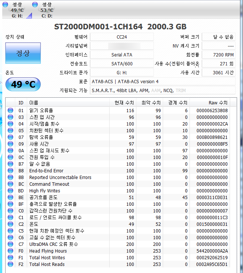This screenshot has width=243, height=273.
Task: Click status orb for 스핀 업 시간 row
Action: [x=10, y=117]
